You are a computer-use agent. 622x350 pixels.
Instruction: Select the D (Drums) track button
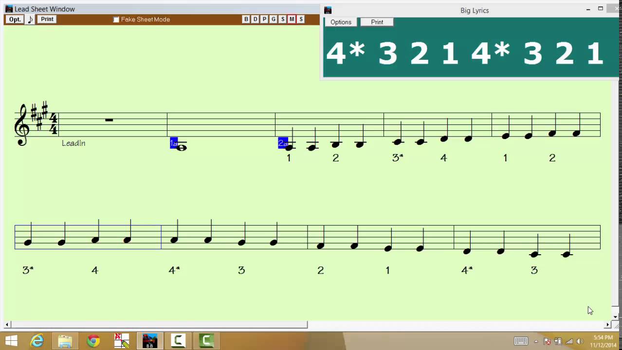tap(255, 19)
